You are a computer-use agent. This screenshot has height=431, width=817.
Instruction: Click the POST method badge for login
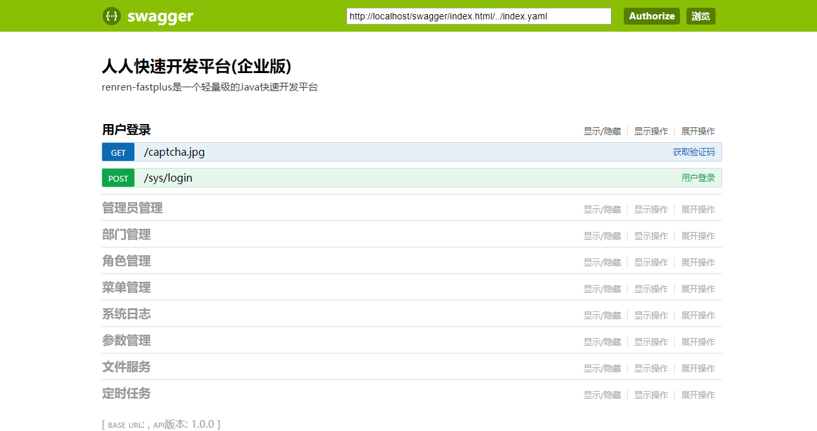coord(118,178)
